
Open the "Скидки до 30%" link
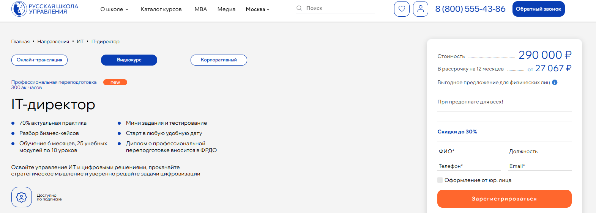click(457, 132)
